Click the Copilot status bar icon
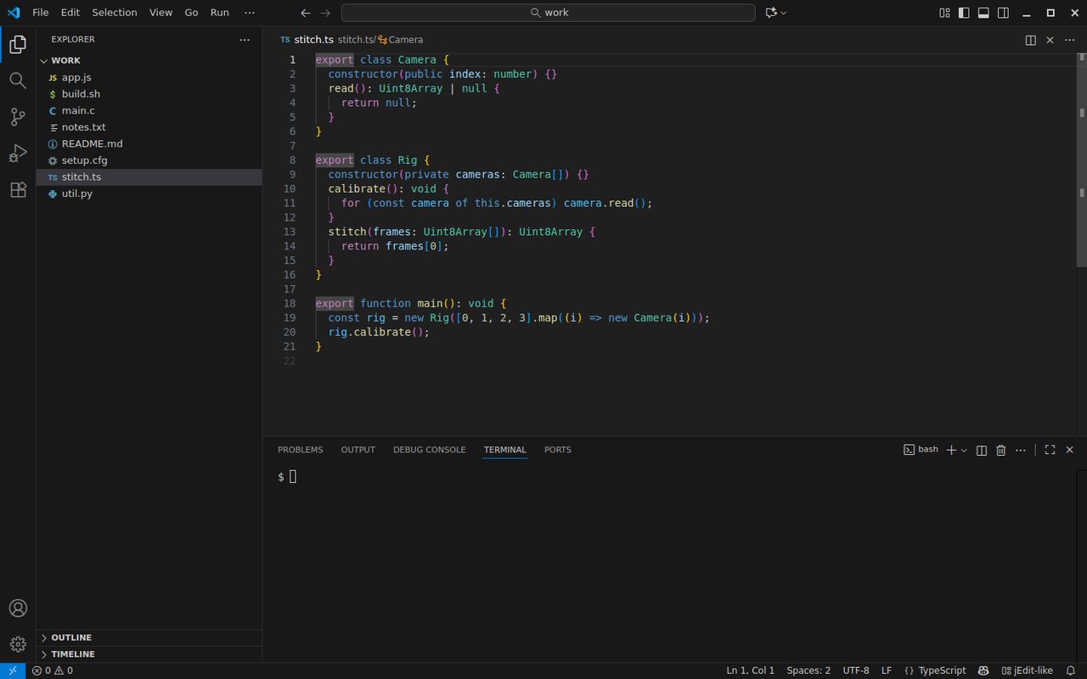1087x679 pixels. point(983,671)
